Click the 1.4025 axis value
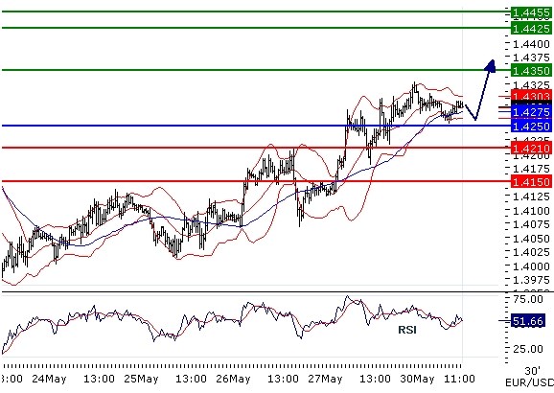 pos(531,252)
